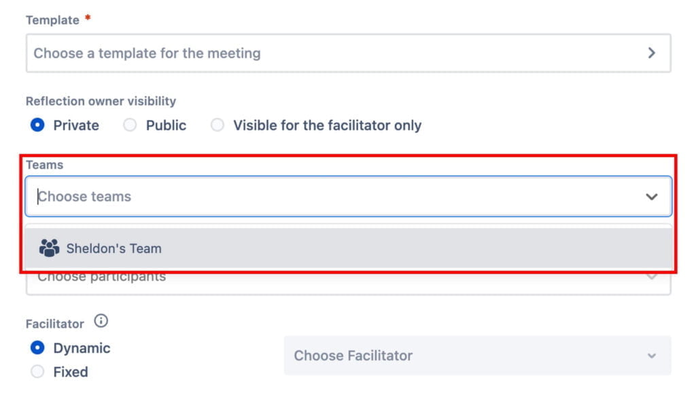Select Sheldon's Team from the Teams list
Screen dimensions: 696x395
point(112,247)
